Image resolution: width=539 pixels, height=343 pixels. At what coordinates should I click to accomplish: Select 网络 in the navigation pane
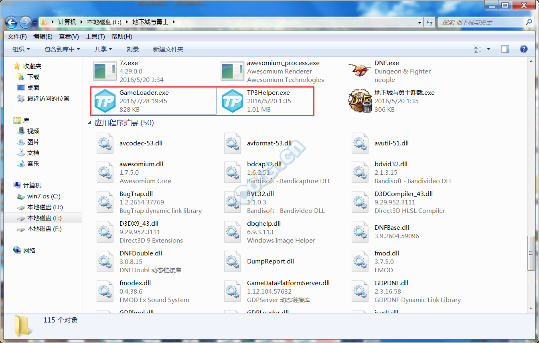pyautogui.click(x=25, y=250)
